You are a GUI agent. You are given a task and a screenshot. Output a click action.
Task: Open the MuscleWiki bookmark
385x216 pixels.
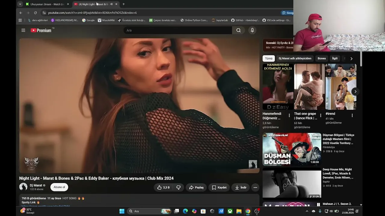[x=106, y=20]
